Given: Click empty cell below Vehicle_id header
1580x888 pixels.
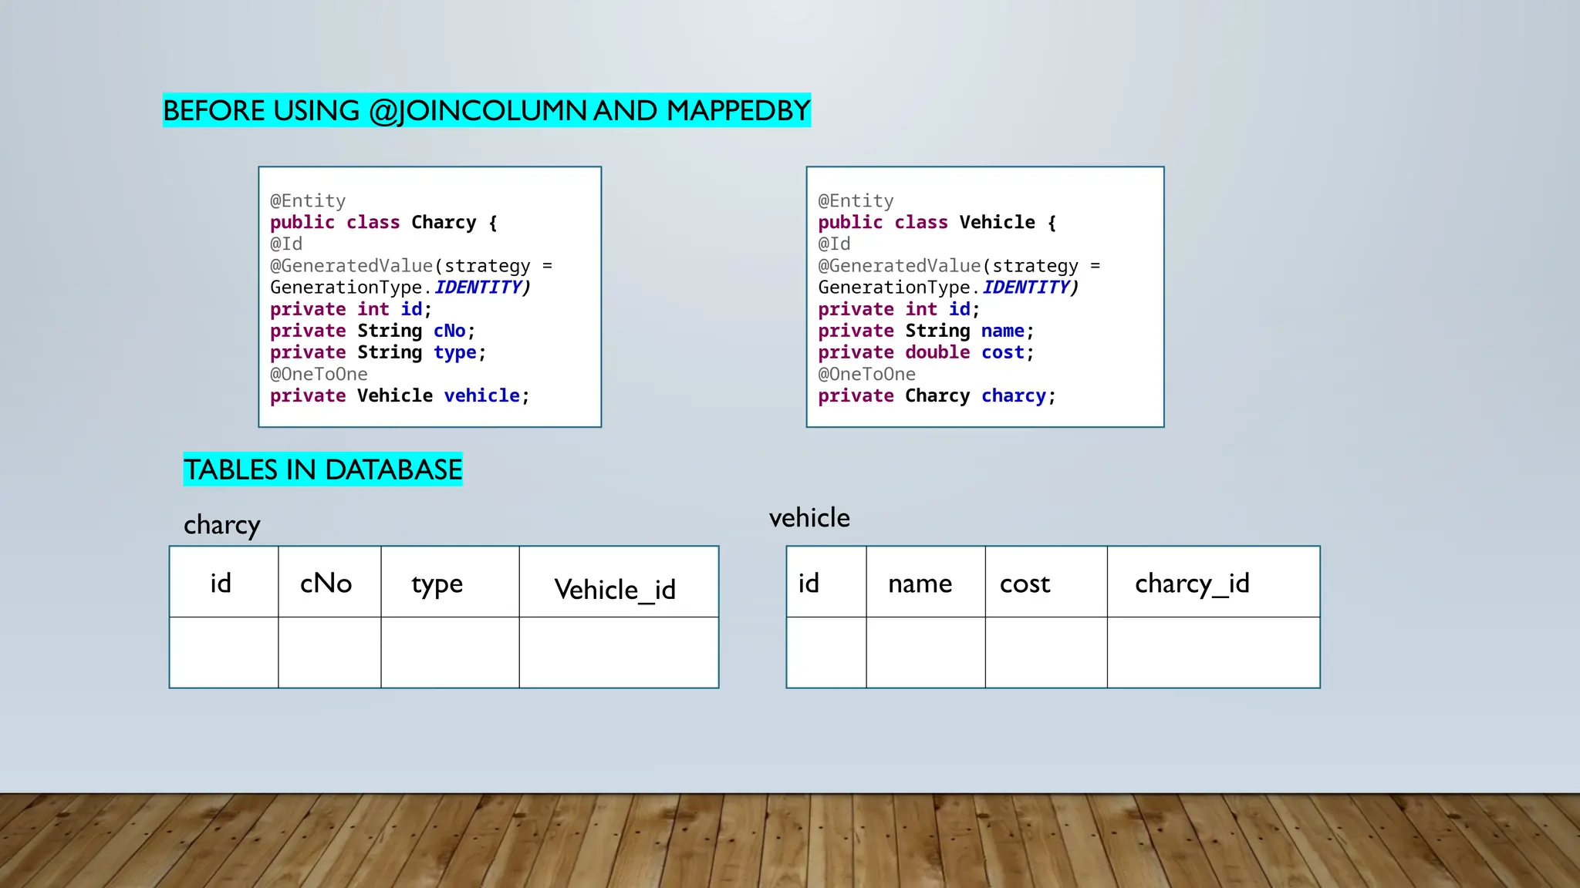Looking at the screenshot, I should pos(618,652).
